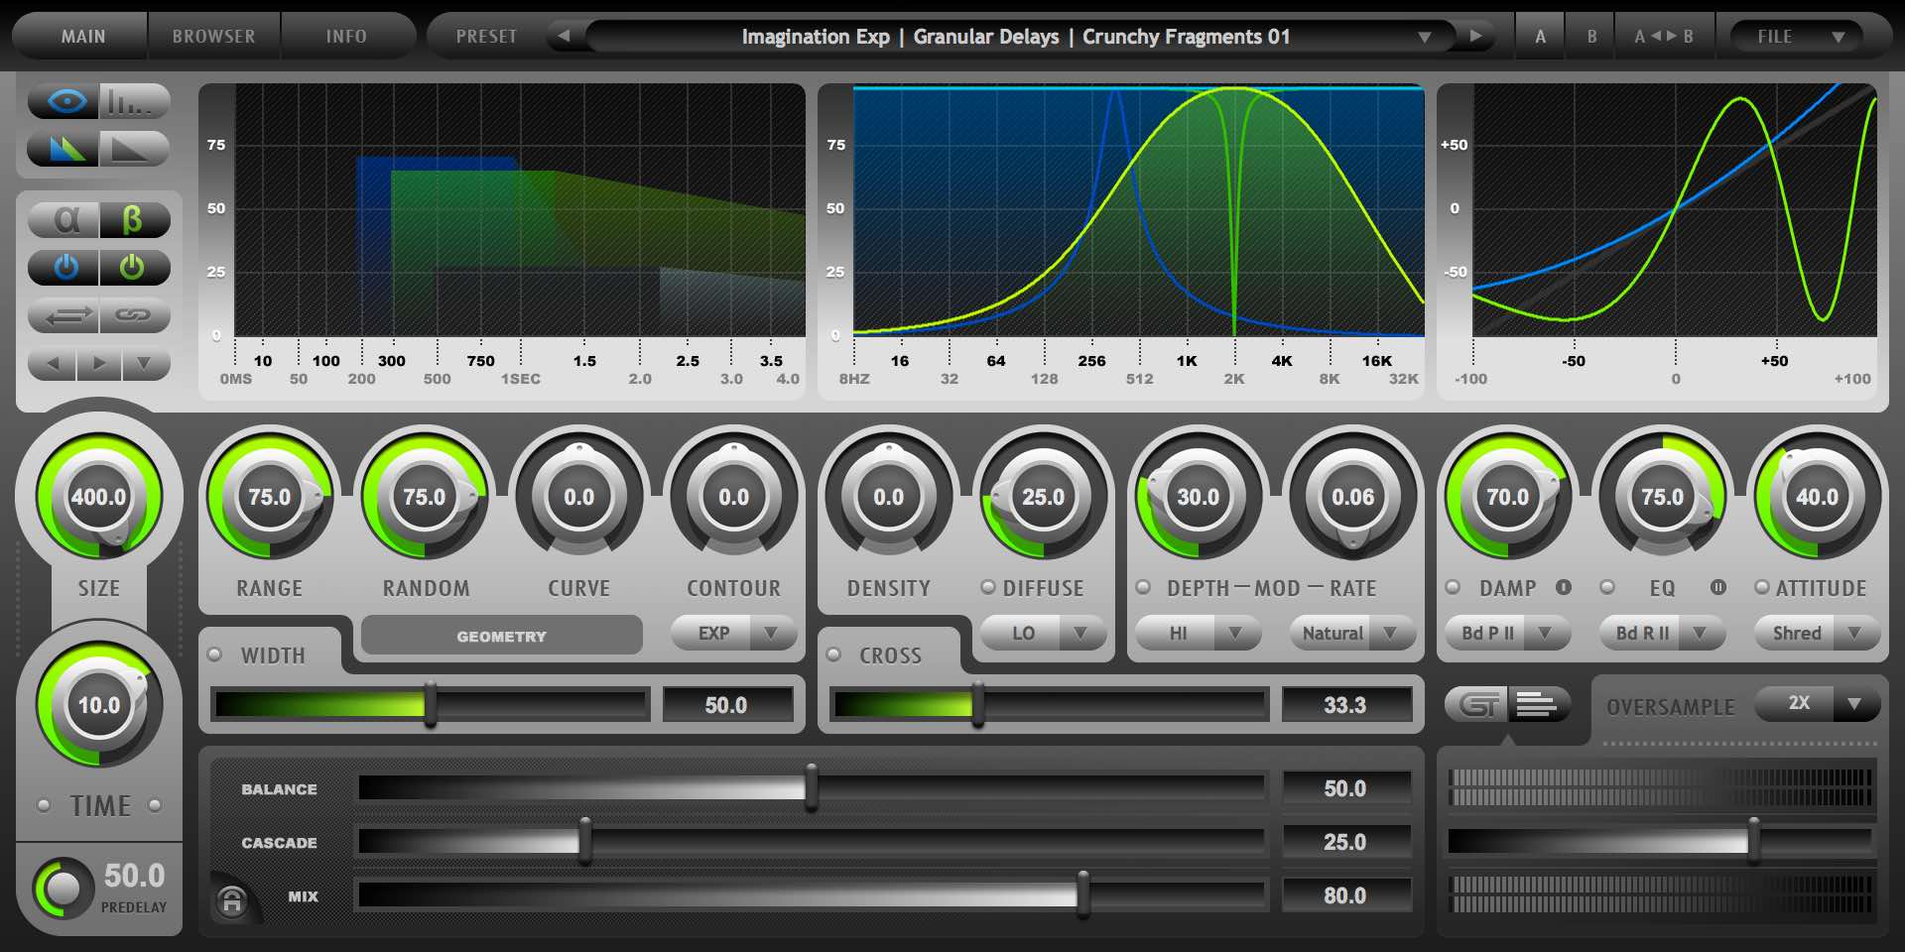Select the green beta engine button
Viewport: 1905px width, 952px height.
point(133,219)
